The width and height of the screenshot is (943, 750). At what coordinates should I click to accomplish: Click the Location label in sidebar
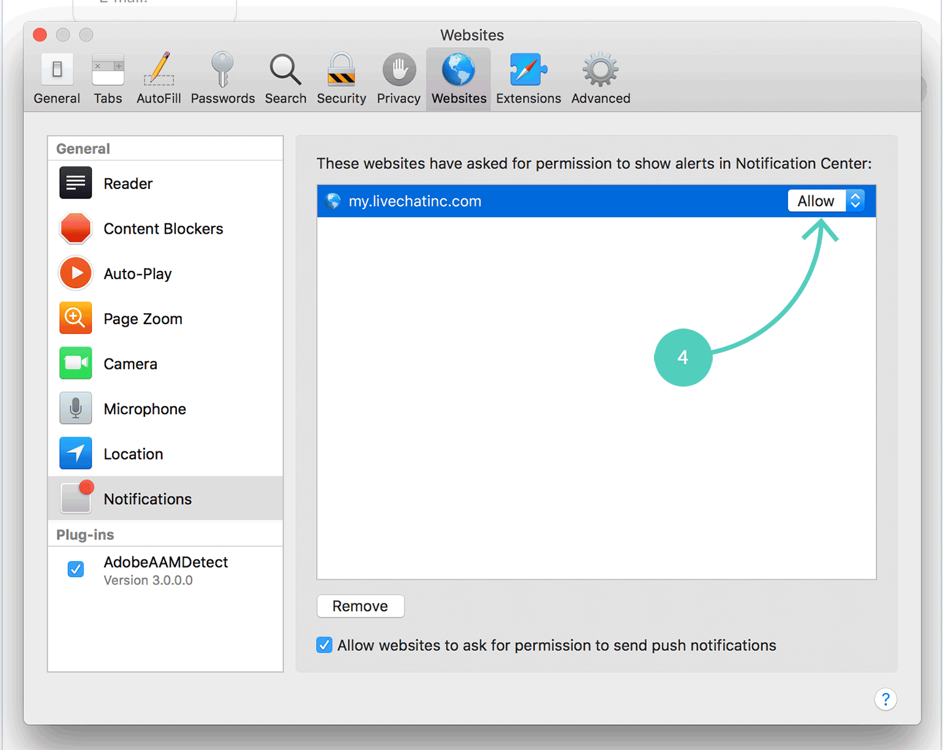133,454
